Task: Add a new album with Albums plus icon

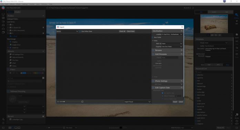Action: tap(43, 51)
